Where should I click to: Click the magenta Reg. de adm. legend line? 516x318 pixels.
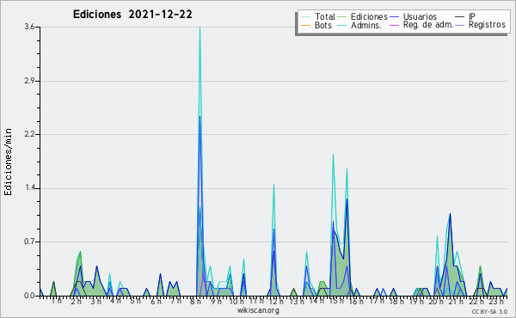[x=394, y=25]
